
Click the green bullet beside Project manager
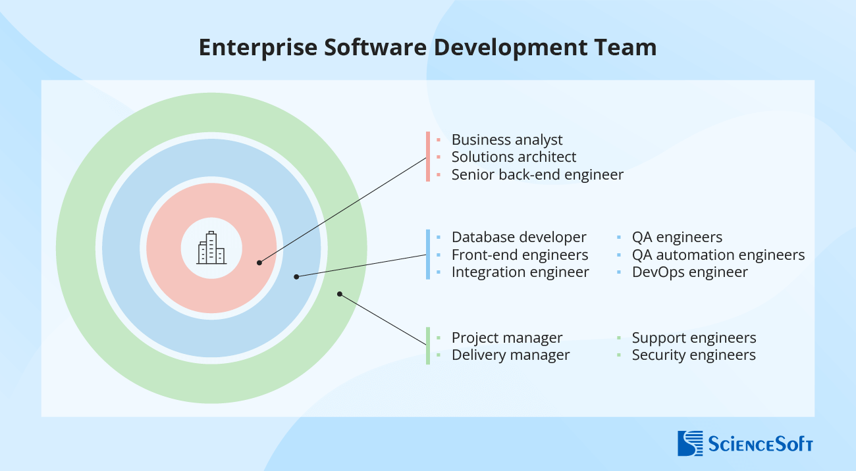pyautogui.click(x=440, y=337)
